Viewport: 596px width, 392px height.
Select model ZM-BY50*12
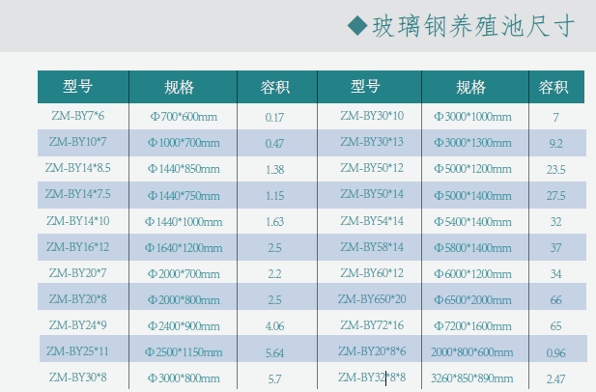click(372, 168)
